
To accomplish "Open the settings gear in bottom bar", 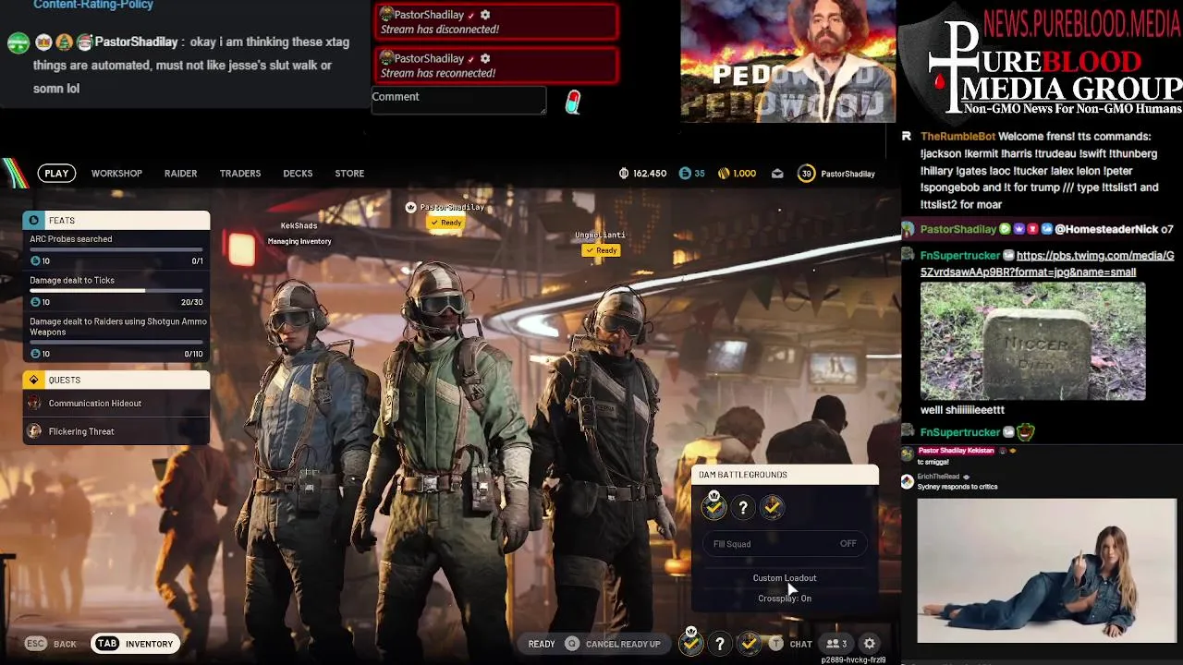I will 870,644.
